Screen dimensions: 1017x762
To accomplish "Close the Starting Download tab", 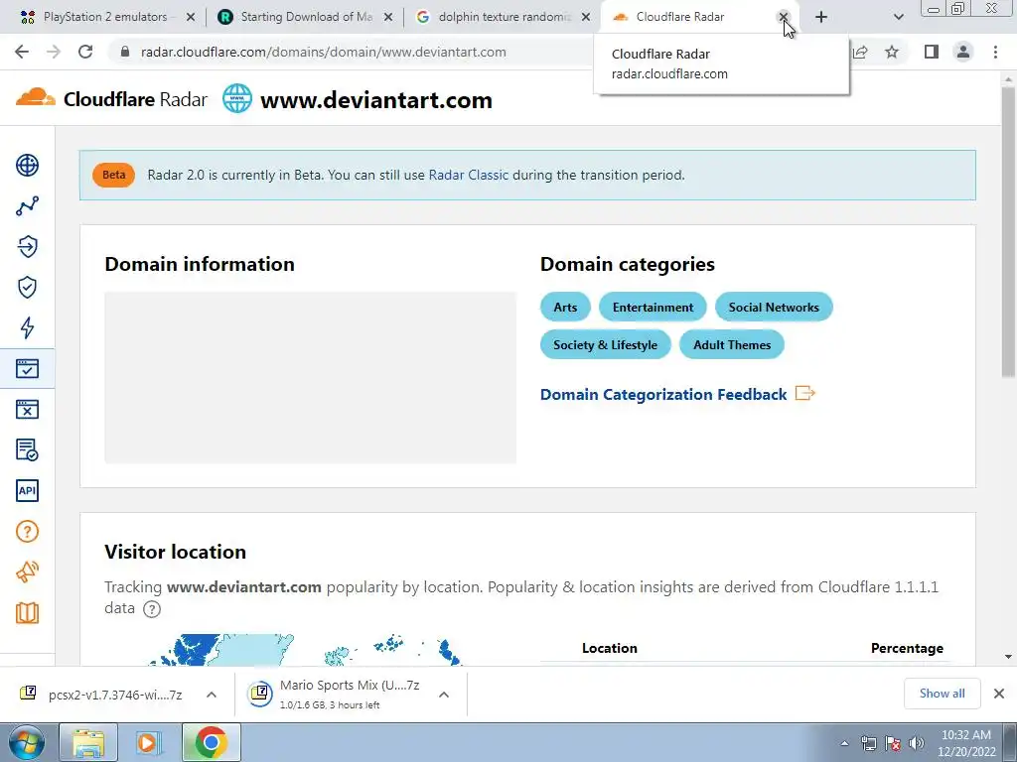I will 388,17.
